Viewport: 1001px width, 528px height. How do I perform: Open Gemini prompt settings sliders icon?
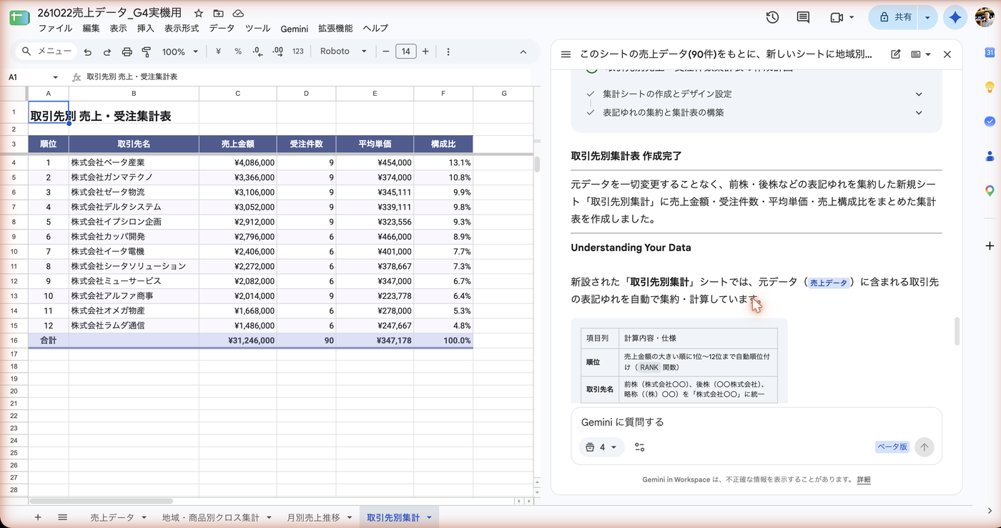point(640,447)
